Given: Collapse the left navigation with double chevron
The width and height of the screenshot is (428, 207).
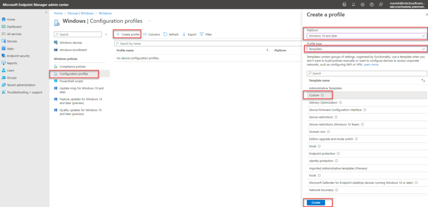Looking at the screenshot, I should 46,13.
